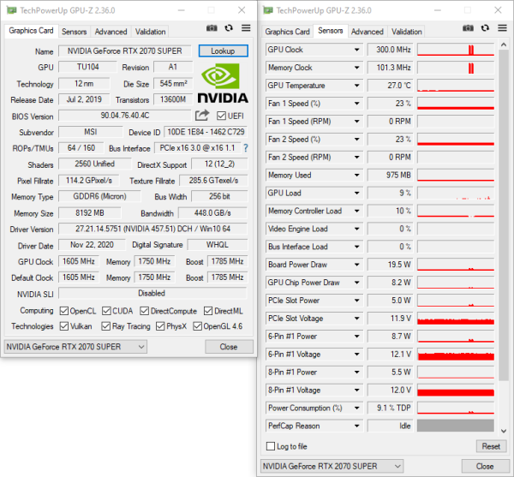Open PCIe Slot Voltage dropdown arrow

[x=356, y=319]
